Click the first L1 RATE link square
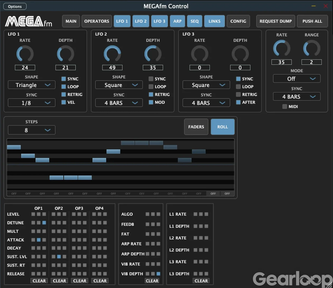 point(196,214)
